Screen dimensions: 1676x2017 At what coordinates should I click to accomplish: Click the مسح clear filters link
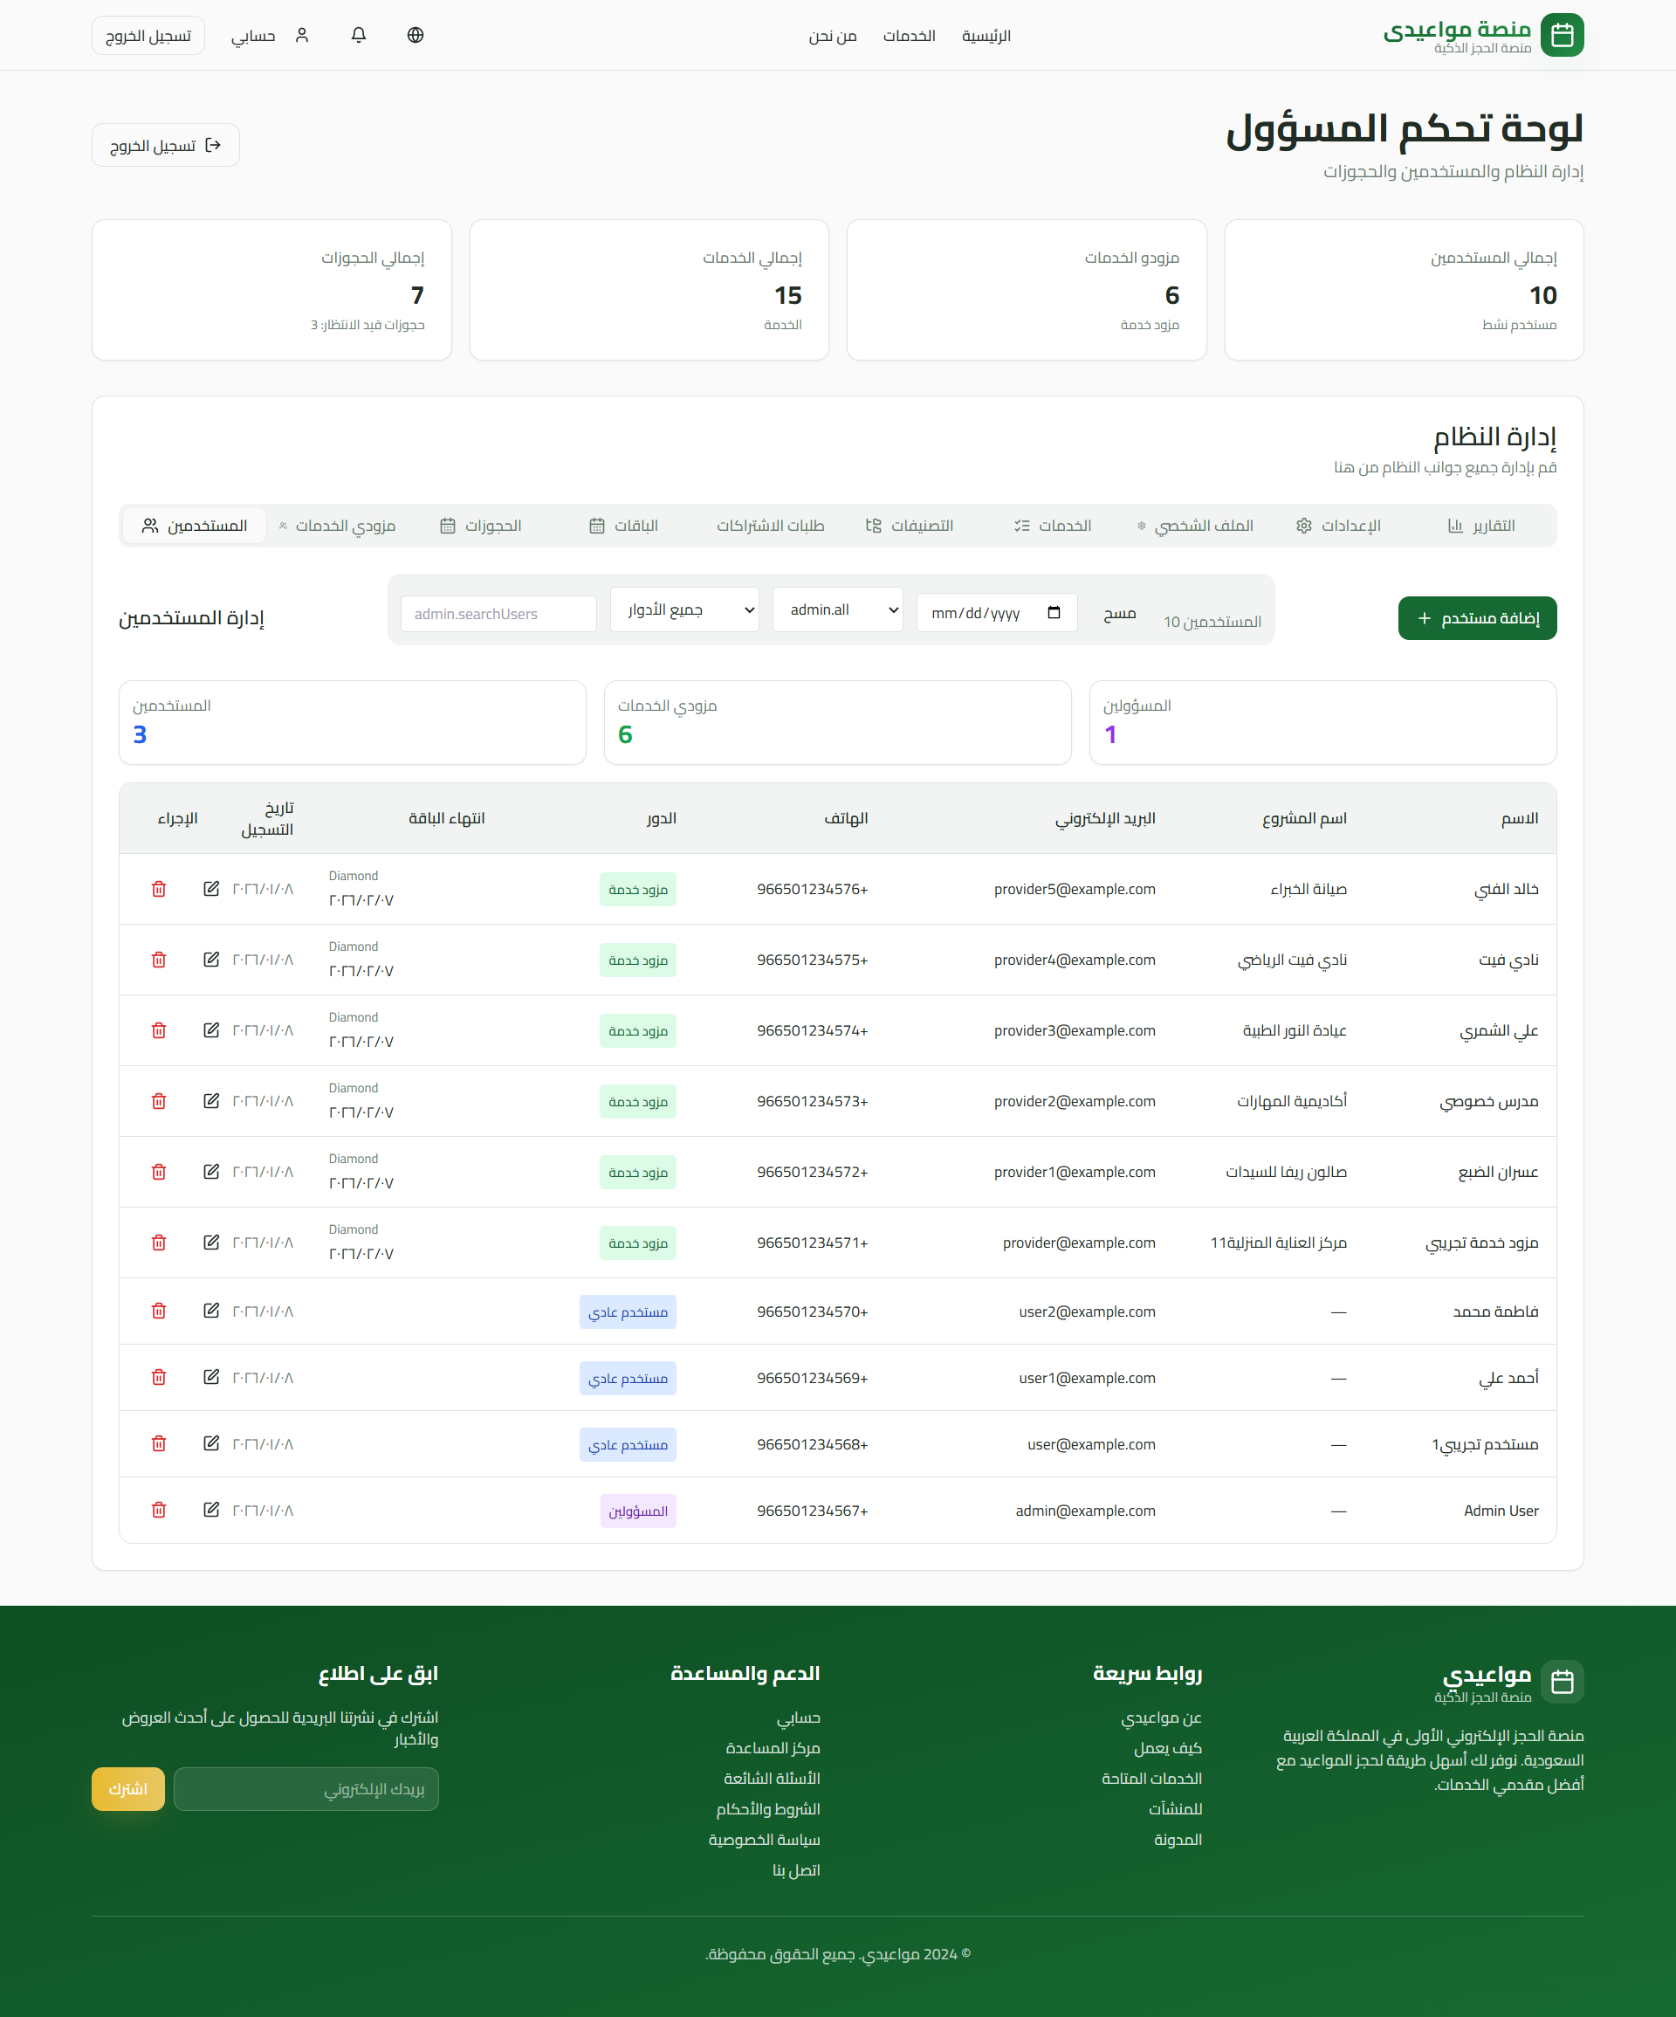1119,613
